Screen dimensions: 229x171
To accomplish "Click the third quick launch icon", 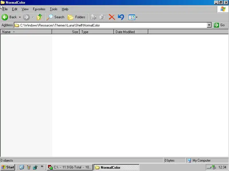I will tap(35, 167).
